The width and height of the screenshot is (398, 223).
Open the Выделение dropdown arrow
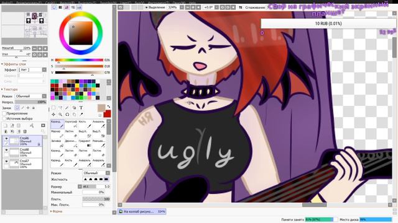147,7
